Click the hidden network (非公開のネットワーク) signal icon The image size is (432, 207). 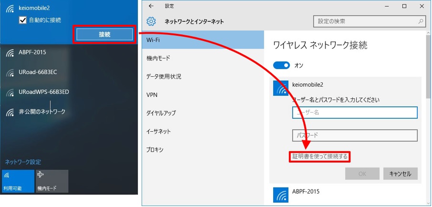(x=10, y=112)
